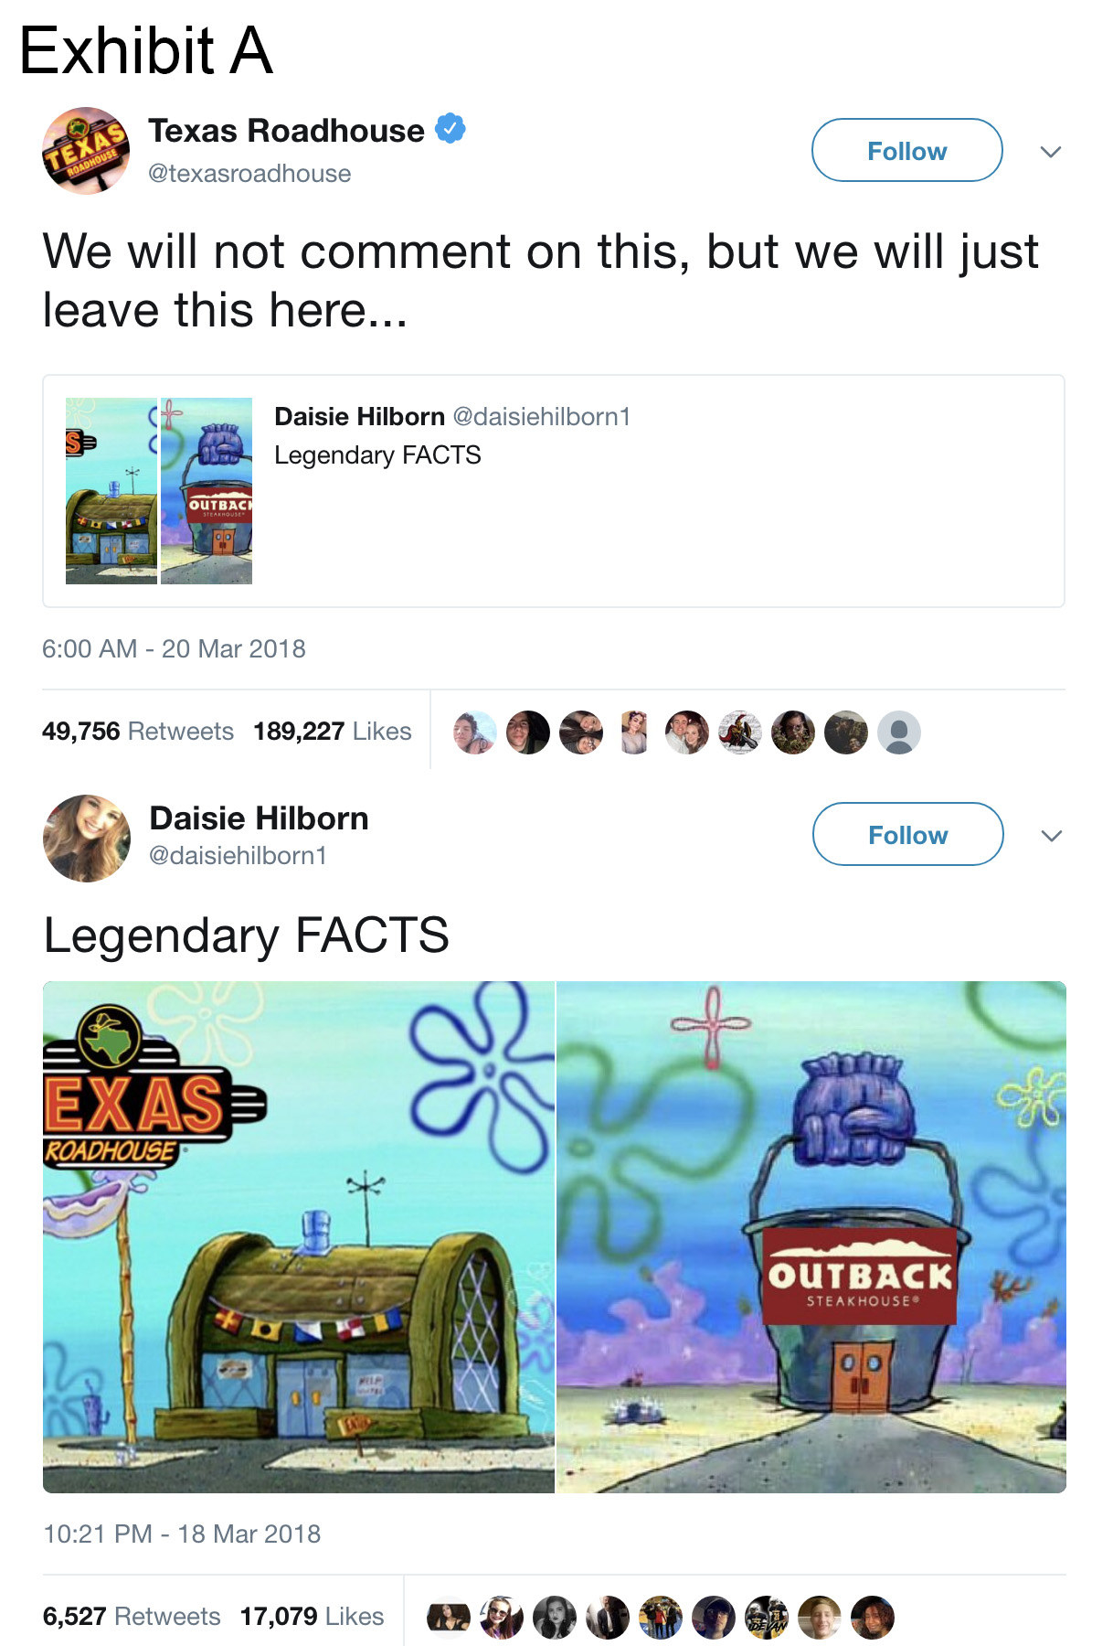Follow the Daisie Hilborn account
Screen dimensions: 1113x1646
pos(907,834)
